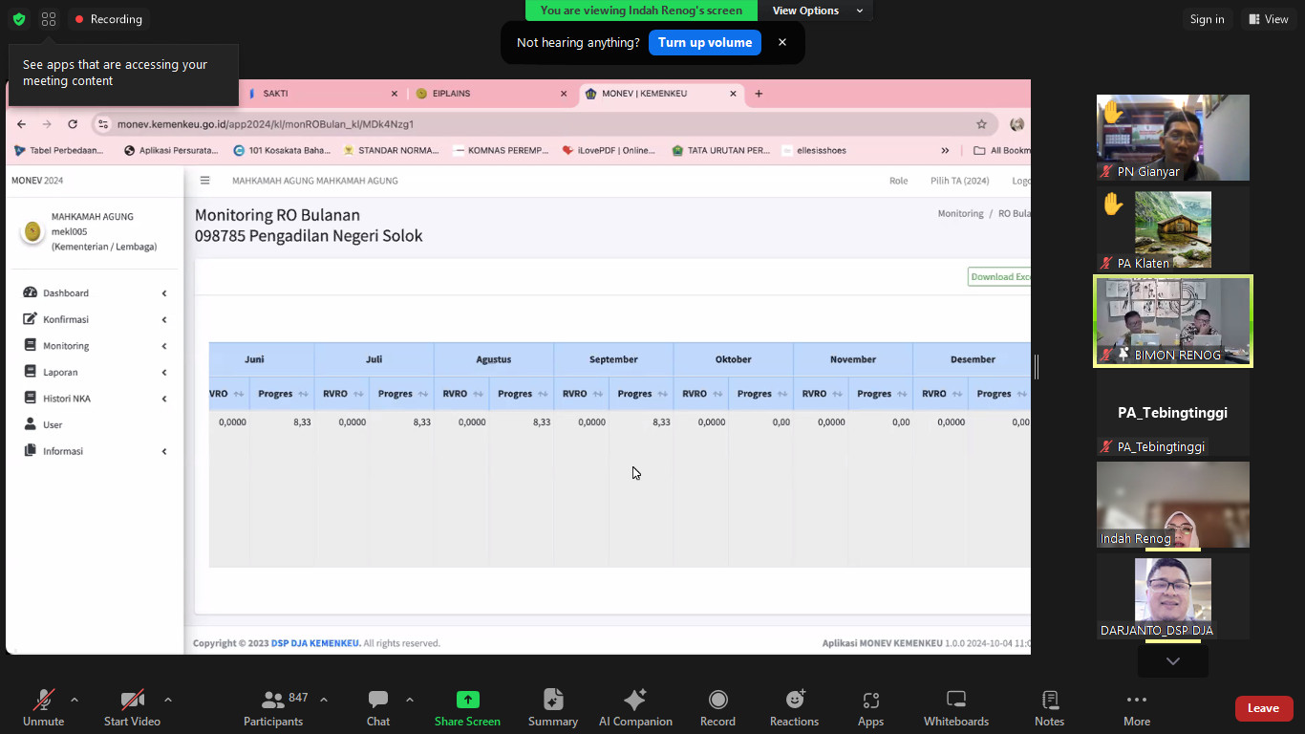Expand the Monitoring sidebar menu
This screenshot has height=734, width=1305.
tap(95, 346)
